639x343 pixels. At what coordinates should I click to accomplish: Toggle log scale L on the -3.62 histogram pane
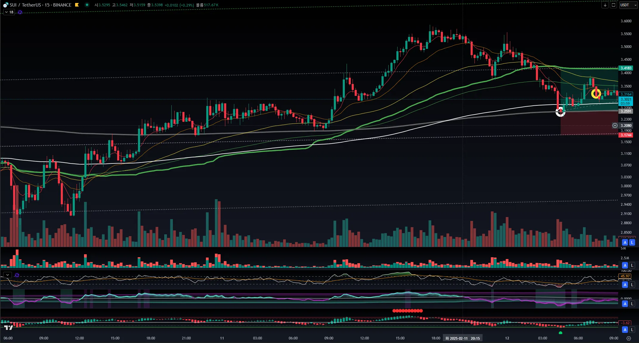pos(632,330)
